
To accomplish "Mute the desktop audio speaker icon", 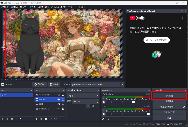I will click(x=103, y=102).
